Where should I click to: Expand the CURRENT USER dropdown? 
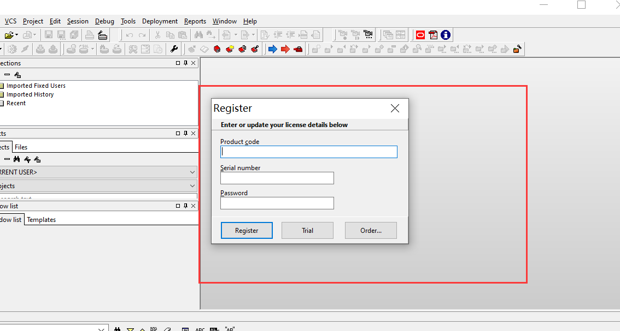(192, 172)
